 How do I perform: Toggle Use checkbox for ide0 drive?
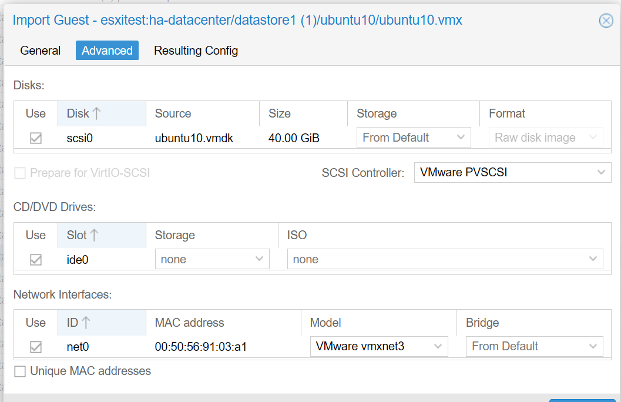pyautogui.click(x=36, y=259)
